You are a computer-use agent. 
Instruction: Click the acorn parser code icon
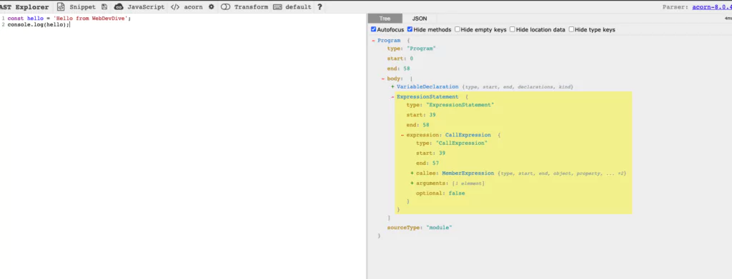click(175, 7)
